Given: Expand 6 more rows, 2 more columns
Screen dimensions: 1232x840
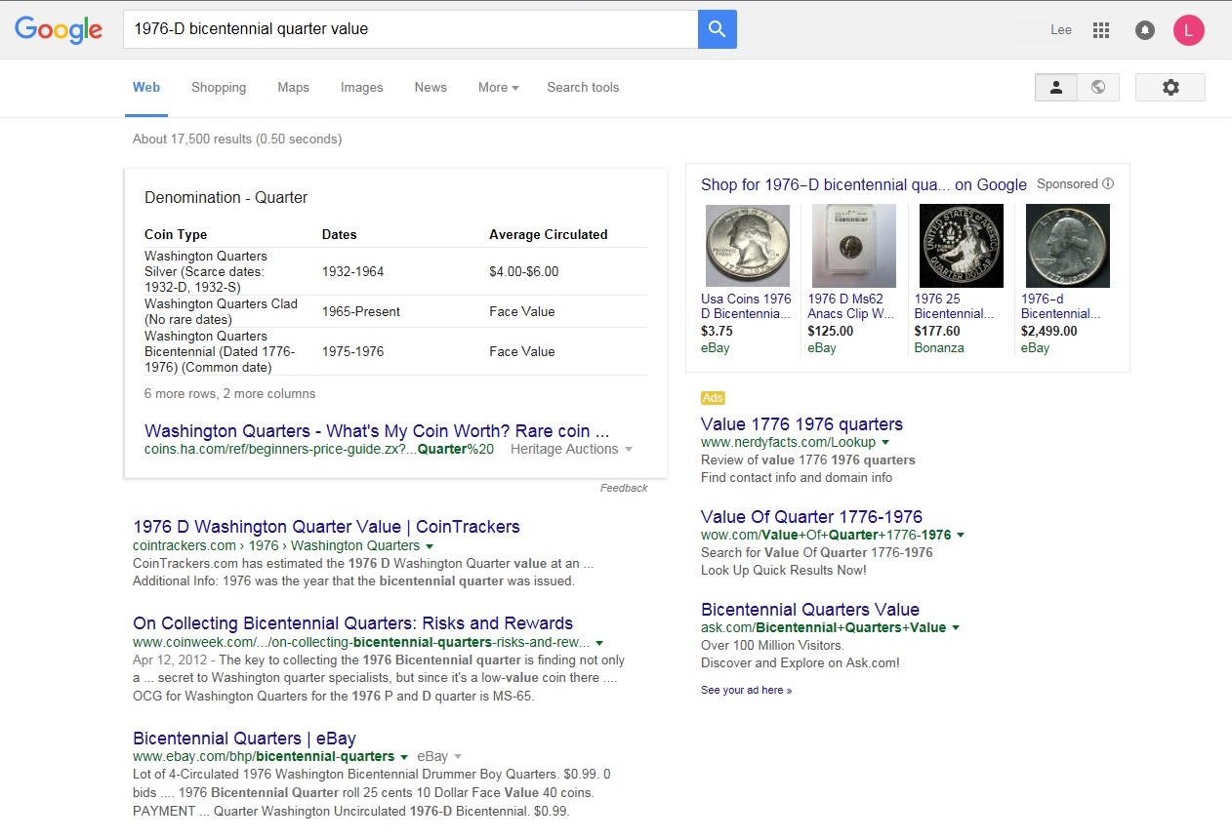Looking at the screenshot, I should 229,394.
